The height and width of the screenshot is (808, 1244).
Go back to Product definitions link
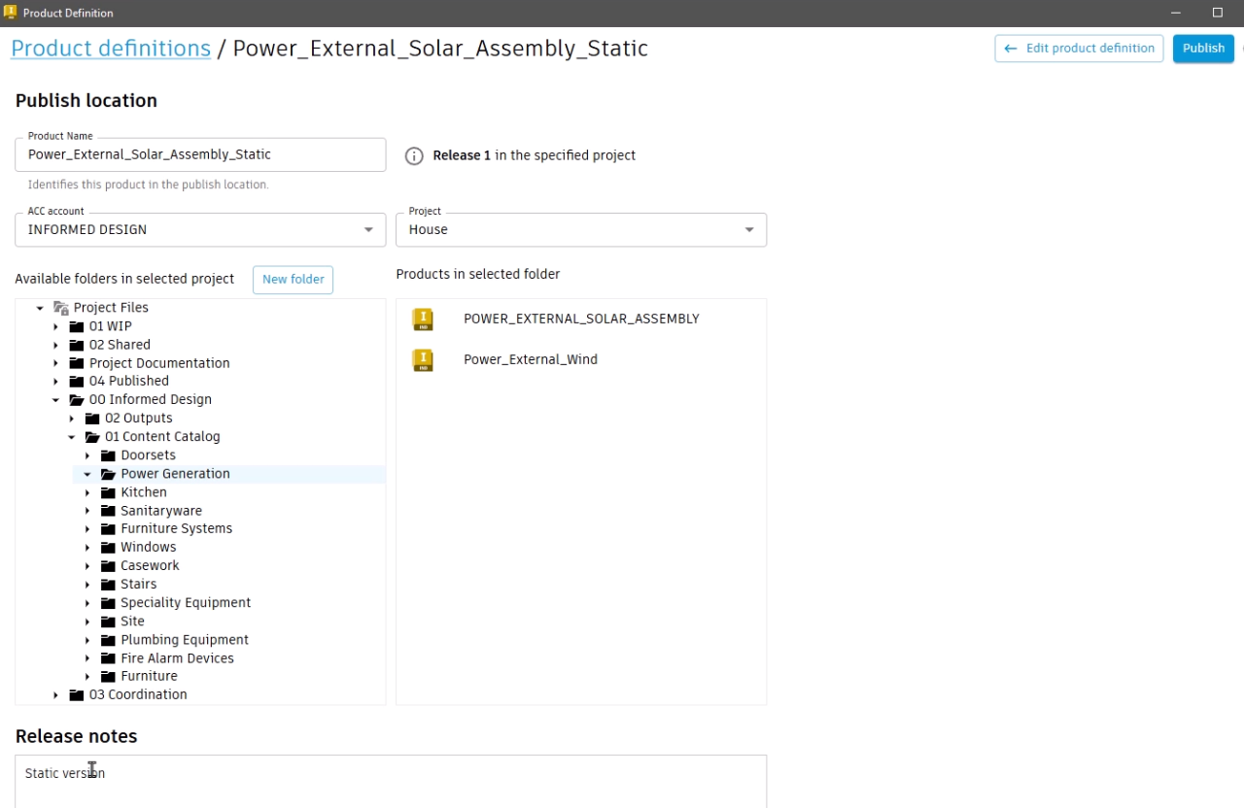111,49
